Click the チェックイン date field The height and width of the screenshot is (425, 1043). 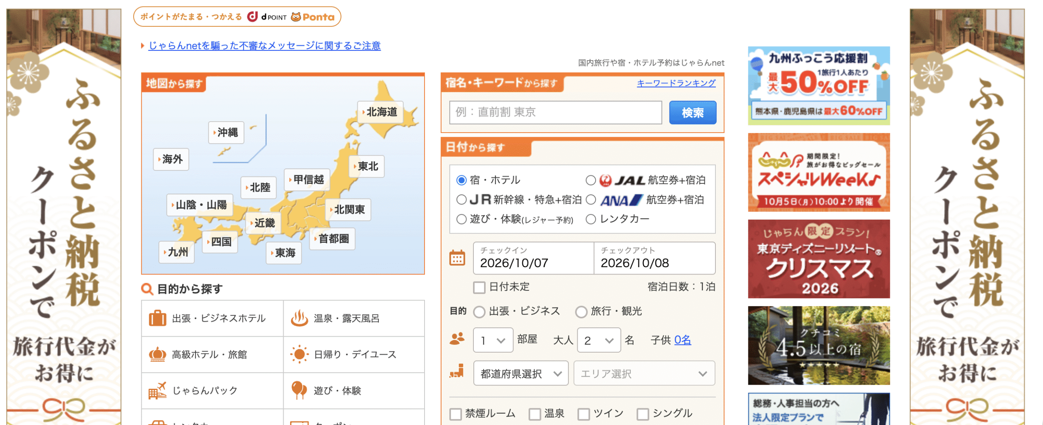pos(533,258)
